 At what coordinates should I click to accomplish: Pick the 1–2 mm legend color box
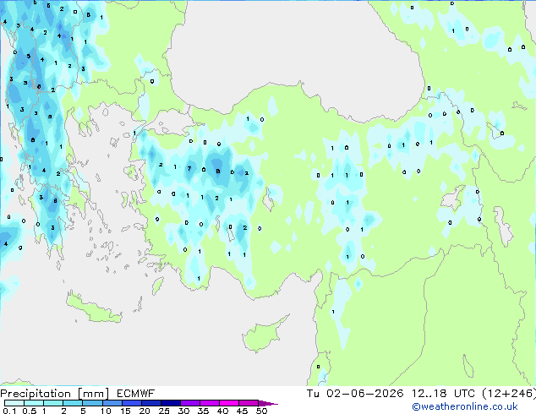[53, 403]
